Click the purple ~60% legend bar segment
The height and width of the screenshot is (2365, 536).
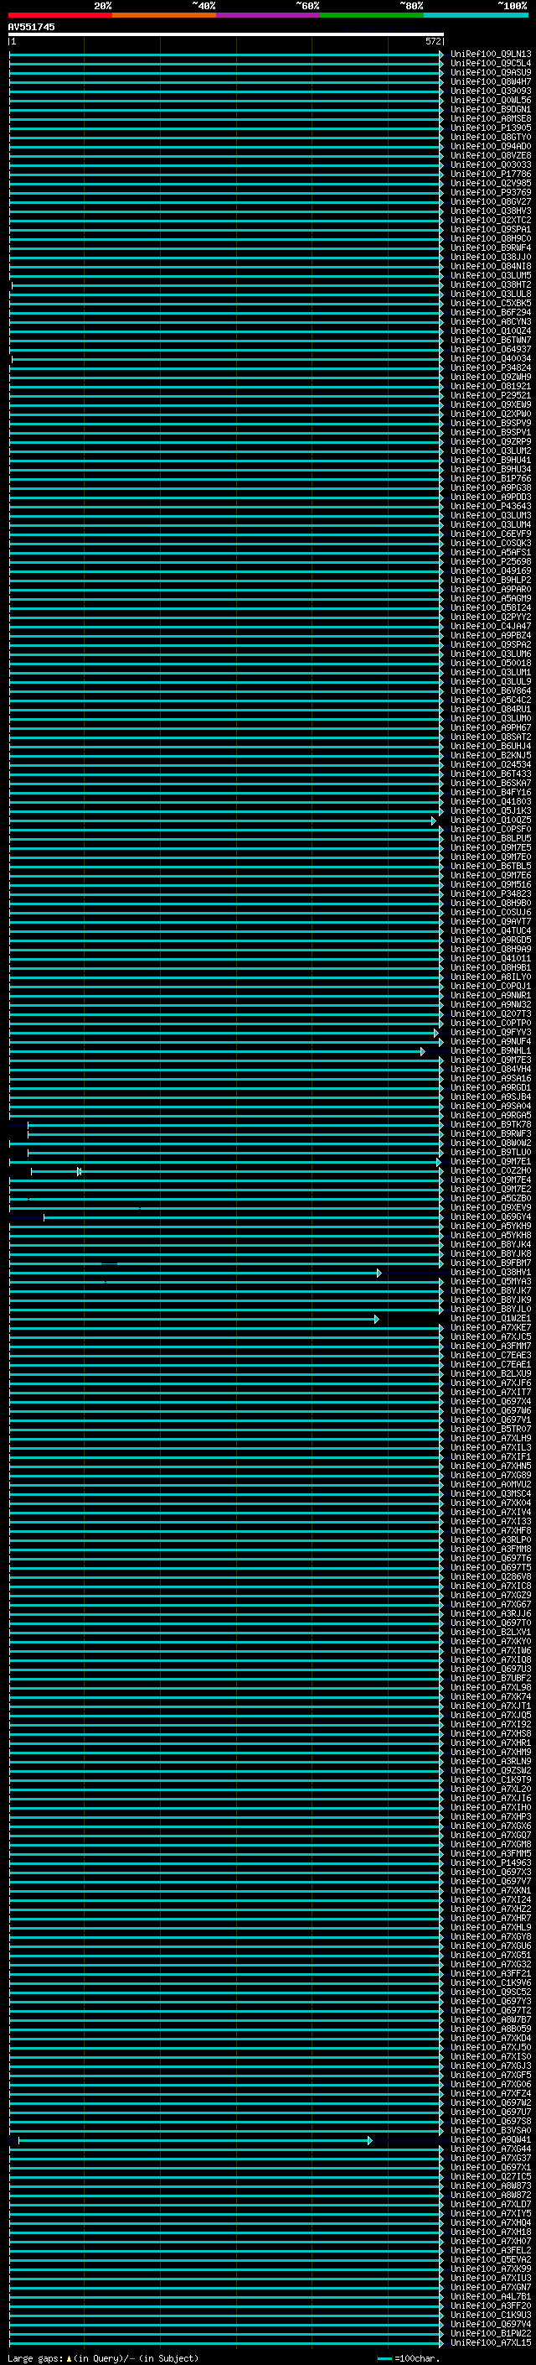[x=269, y=15]
